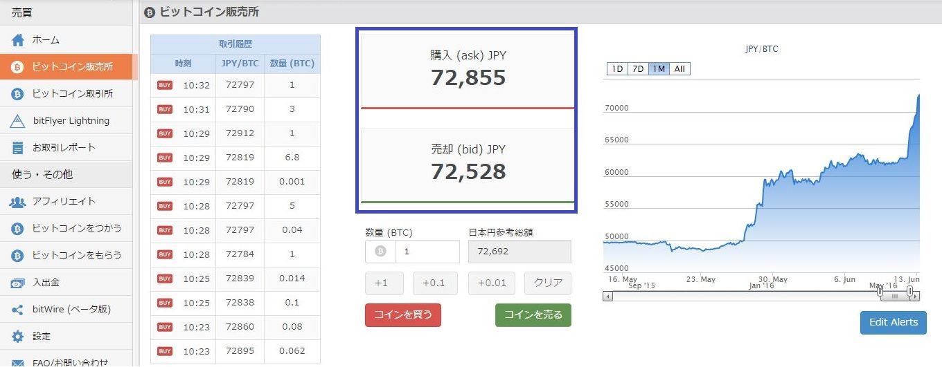Click the bitcoin icon beside ビットコイン販売所 in sidebar
Viewport: 942px width, 367px height.
pos(18,67)
